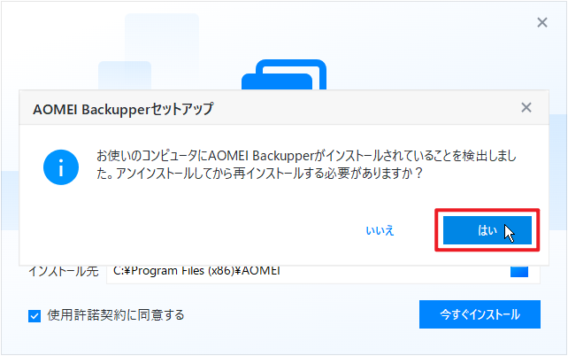Image resolution: width=568 pixels, height=356 pixels.
Task: Click the blue checkmark box near license text
Action: tap(35, 316)
